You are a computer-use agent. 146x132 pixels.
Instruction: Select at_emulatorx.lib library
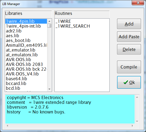click(x=26, y=55)
